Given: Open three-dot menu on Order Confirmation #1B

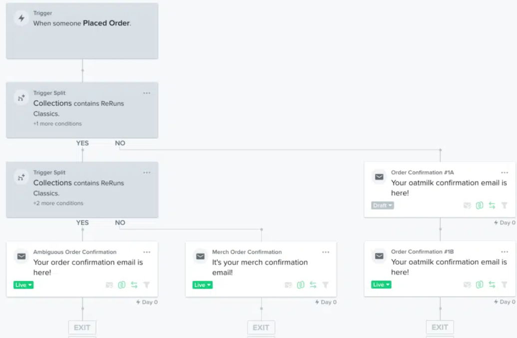Looking at the screenshot, I should tap(505, 252).
